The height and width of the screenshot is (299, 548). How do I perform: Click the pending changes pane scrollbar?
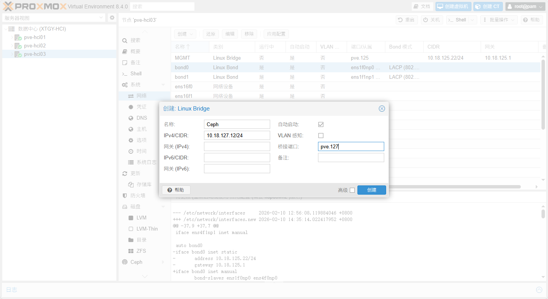click(543, 214)
